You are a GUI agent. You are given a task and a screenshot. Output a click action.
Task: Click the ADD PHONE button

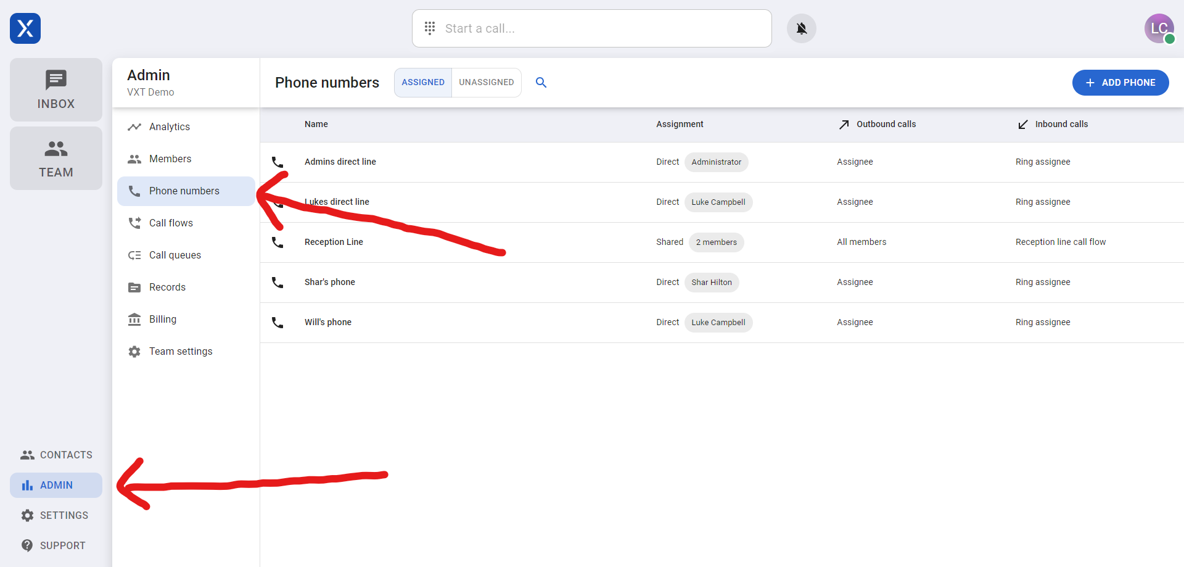(1120, 82)
